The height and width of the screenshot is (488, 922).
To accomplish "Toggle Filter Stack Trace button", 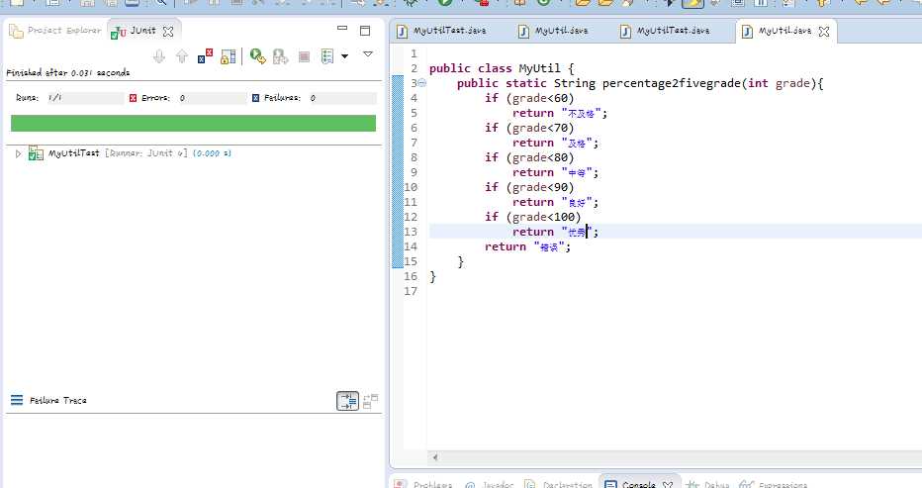I will click(347, 401).
